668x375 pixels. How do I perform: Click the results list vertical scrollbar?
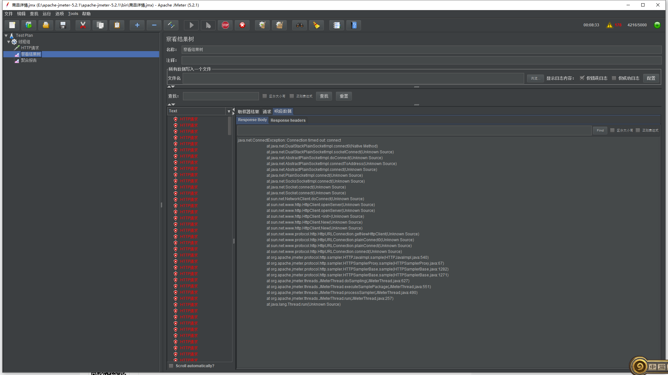[230, 126]
